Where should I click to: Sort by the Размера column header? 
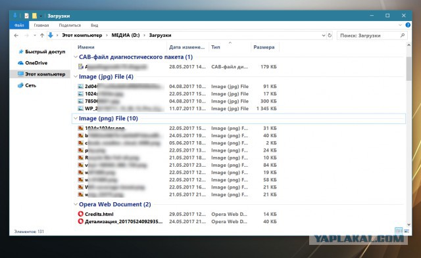click(x=264, y=47)
